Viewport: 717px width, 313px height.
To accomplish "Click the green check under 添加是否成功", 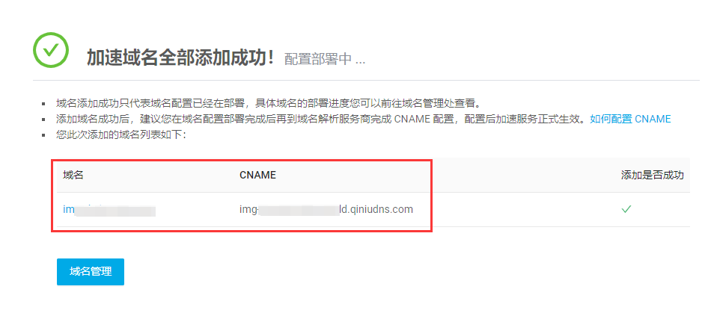I will click(626, 209).
